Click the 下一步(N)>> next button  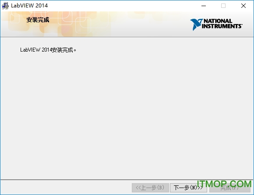(188, 188)
